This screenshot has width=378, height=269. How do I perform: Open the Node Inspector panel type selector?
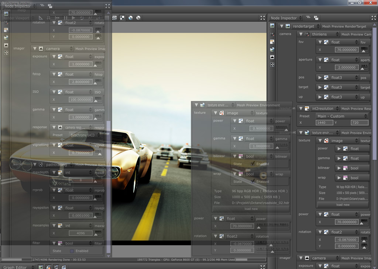[x=286, y=18]
